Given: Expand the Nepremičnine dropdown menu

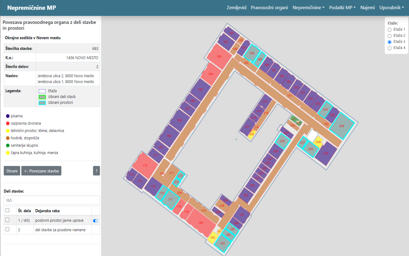Looking at the screenshot, I should click(x=309, y=8).
